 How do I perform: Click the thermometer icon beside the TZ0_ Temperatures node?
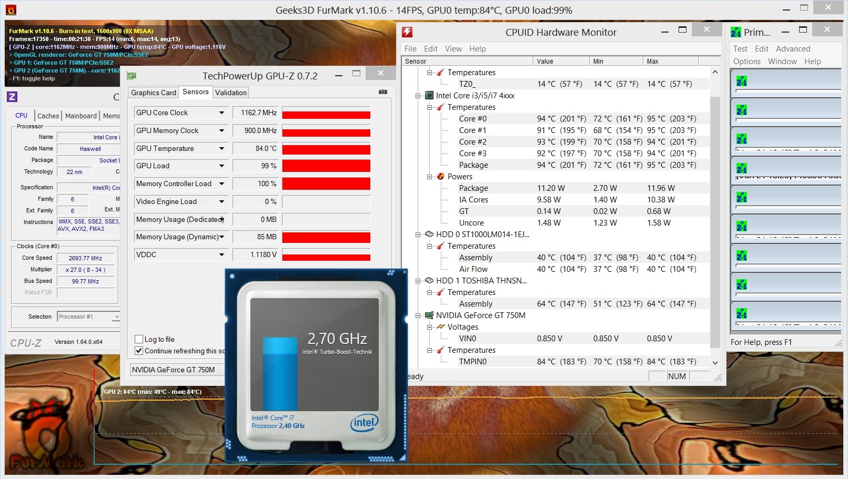(x=441, y=73)
